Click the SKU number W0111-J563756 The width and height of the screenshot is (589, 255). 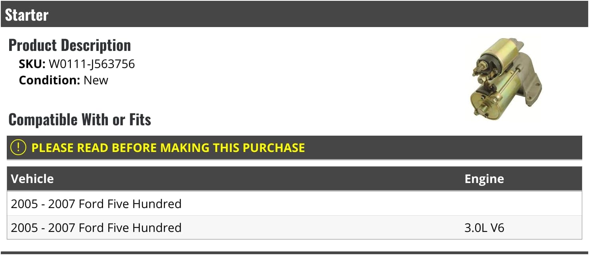(92, 64)
